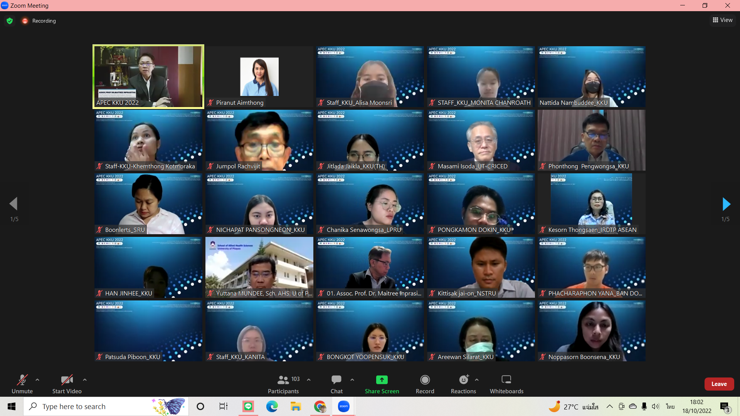The image size is (740, 416).
Task: Start video with the camera button
Action: [67, 384]
